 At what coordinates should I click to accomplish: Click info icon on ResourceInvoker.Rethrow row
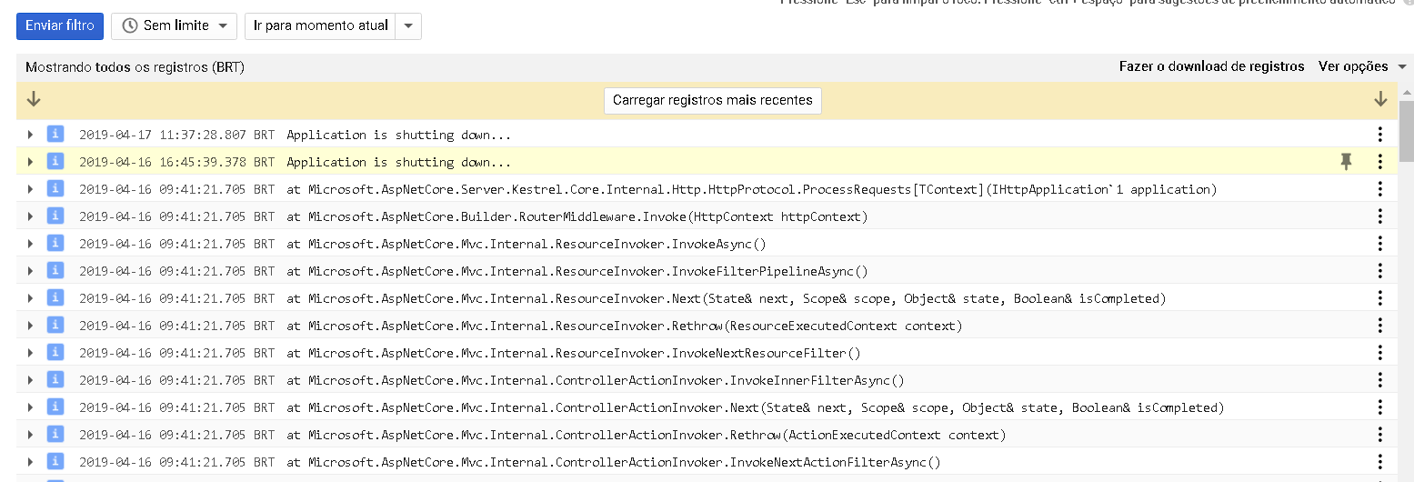[55, 325]
